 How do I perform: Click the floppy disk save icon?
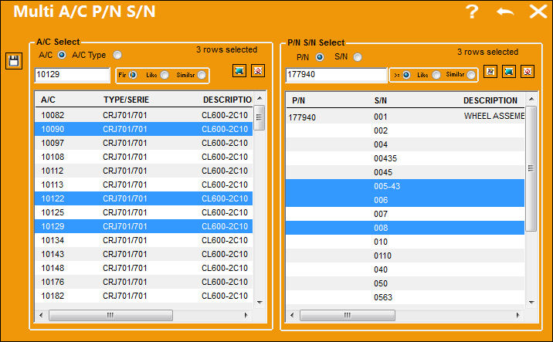[x=14, y=61]
